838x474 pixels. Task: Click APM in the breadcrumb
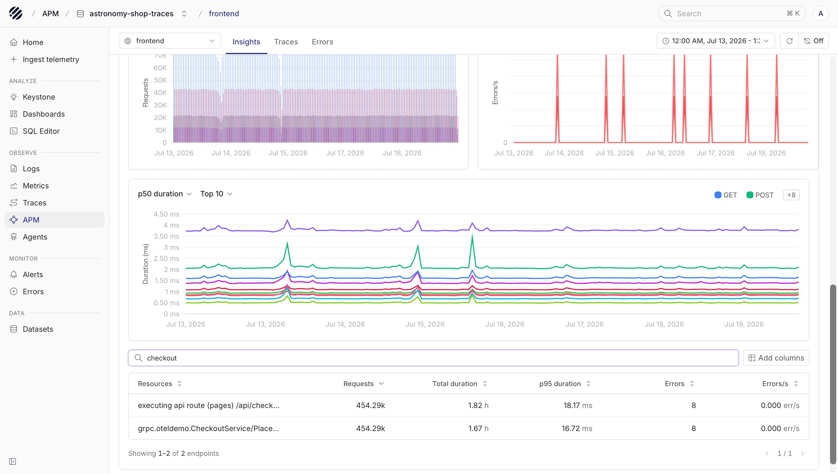[50, 13]
